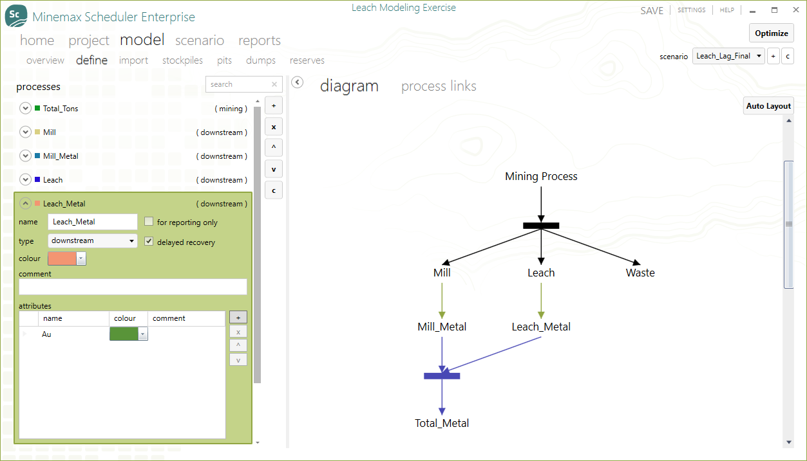Open the process type dropdown
This screenshot has width=807, height=461.
93,240
